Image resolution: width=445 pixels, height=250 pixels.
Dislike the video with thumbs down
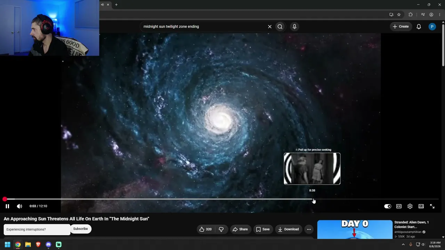coord(221,229)
